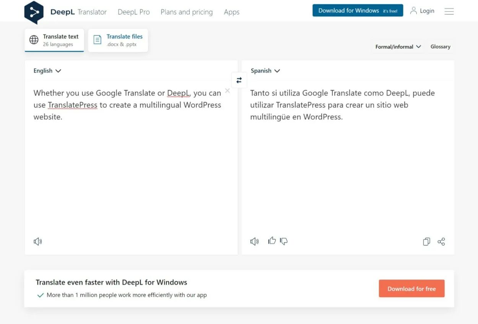478x324 pixels.
Task: Give the translation a thumbs up
Action: [x=272, y=241]
